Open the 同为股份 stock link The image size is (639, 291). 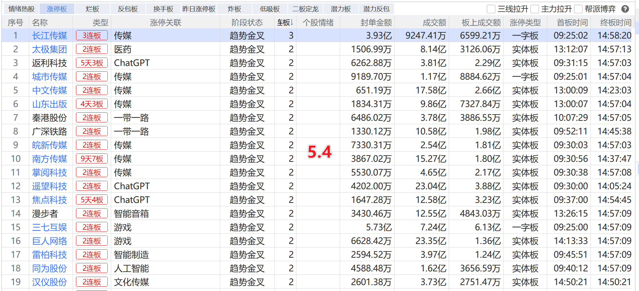click(50, 268)
